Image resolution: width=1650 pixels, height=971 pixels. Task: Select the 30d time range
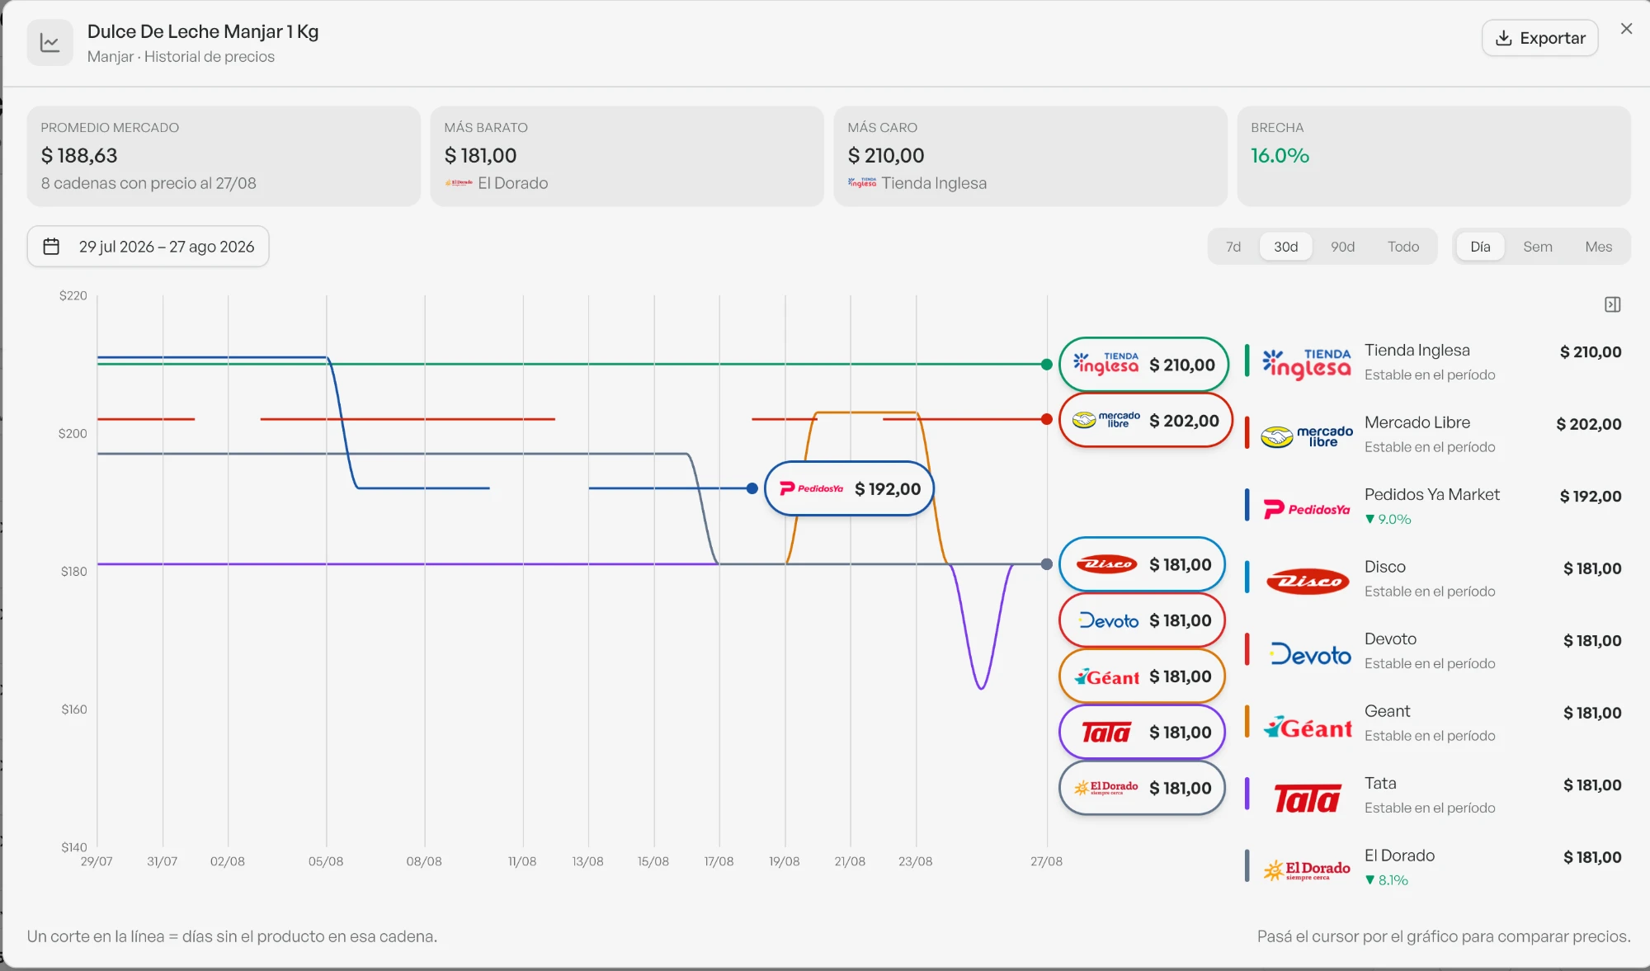pyautogui.click(x=1285, y=247)
